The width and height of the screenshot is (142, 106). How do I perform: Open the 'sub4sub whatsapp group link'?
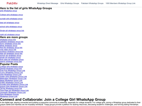11,52
